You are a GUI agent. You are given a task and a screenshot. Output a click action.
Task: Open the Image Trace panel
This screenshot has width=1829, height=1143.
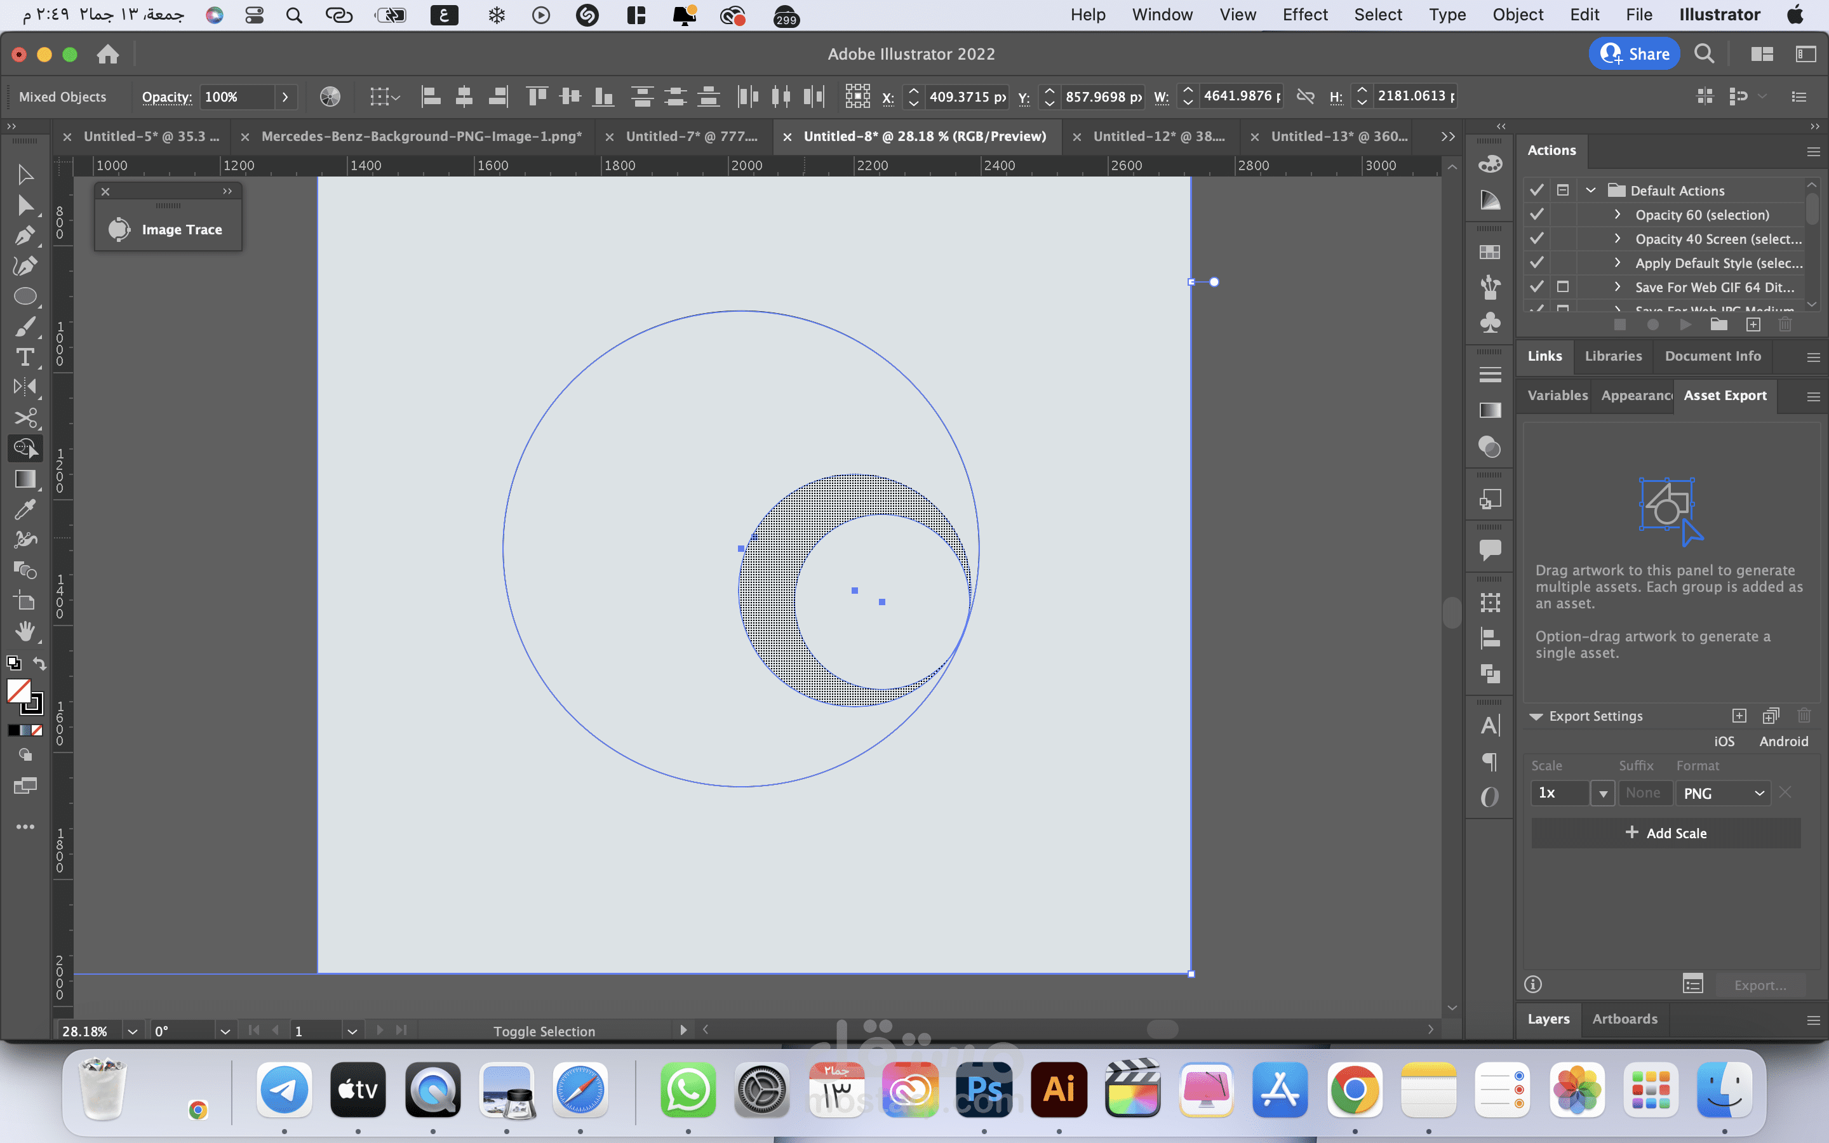[x=168, y=229]
